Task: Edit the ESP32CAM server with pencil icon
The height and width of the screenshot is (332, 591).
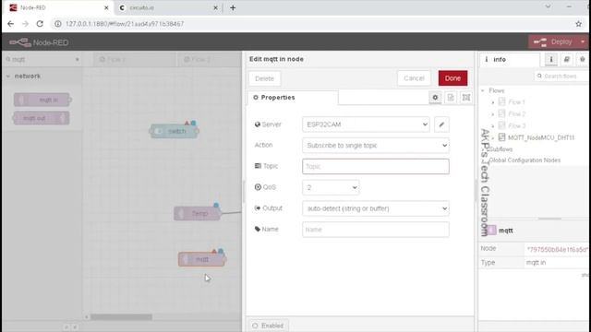Action: (441, 125)
